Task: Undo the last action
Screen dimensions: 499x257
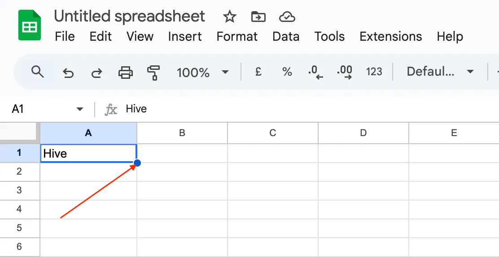Action: (x=68, y=73)
